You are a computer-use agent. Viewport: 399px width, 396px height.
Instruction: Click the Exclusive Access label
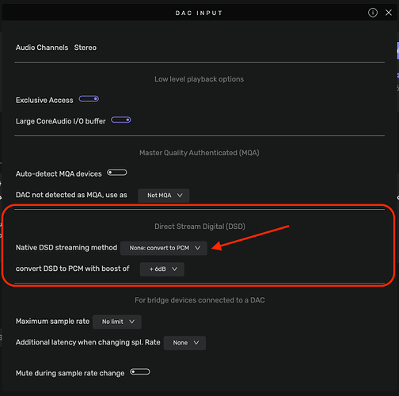click(x=44, y=101)
